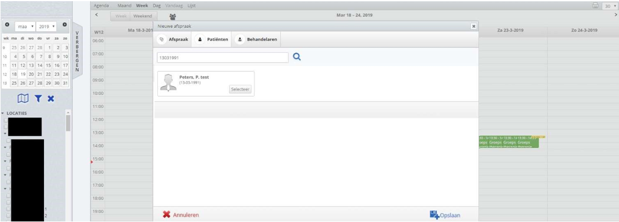Go to previous week with left arrow
The height and width of the screenshot is (222, 619).
click(97, 15)
